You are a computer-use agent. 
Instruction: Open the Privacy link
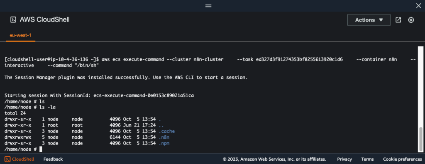tap(344, 159)
